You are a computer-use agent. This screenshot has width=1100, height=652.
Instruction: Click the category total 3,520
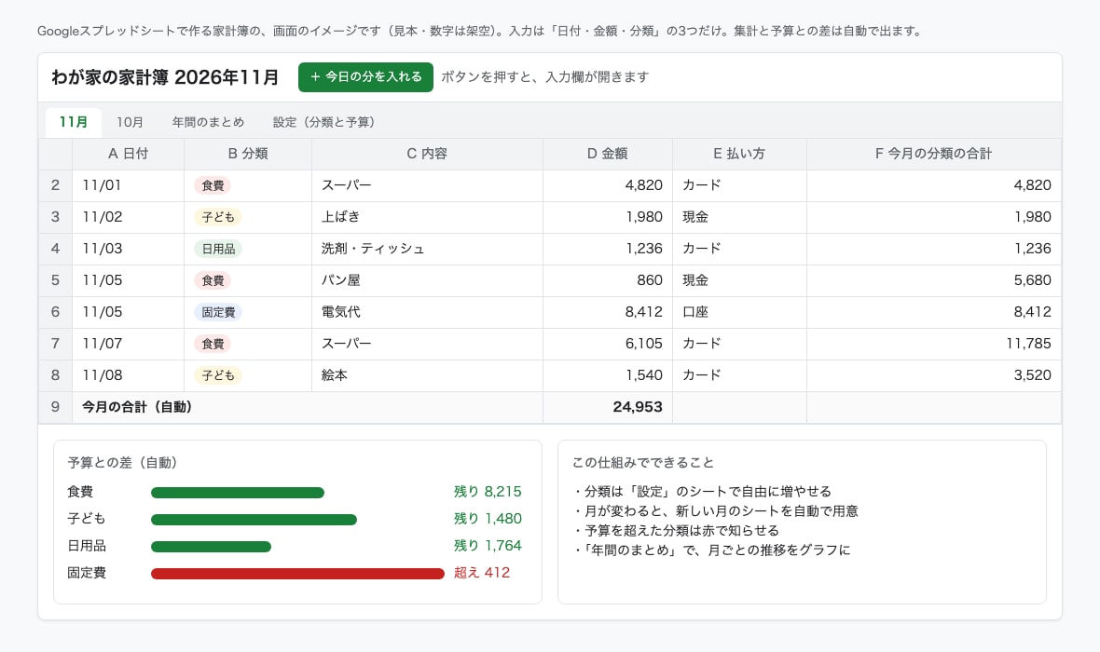(934, 375)
